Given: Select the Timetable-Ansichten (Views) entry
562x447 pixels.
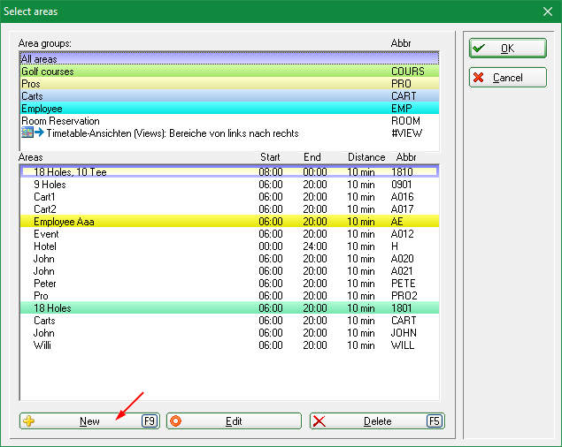Looking at the screenshot, I should click(229, 133).
